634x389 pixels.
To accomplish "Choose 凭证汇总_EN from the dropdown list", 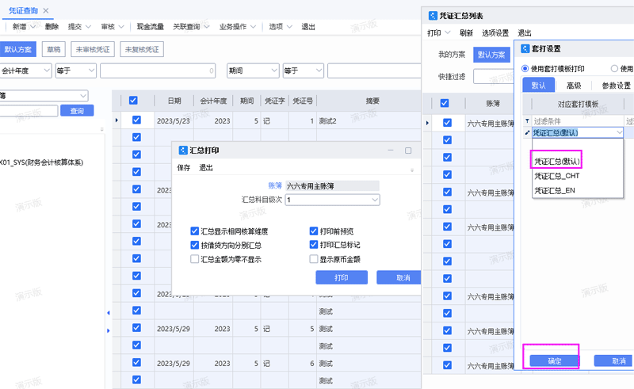I will pyautogui.click(x=554, y=190).
